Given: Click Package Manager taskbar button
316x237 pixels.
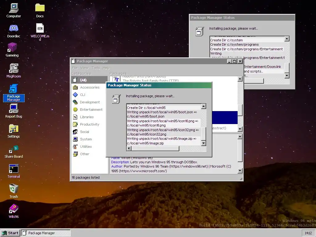Looking at the screenshot, I should tap(46, 233).
